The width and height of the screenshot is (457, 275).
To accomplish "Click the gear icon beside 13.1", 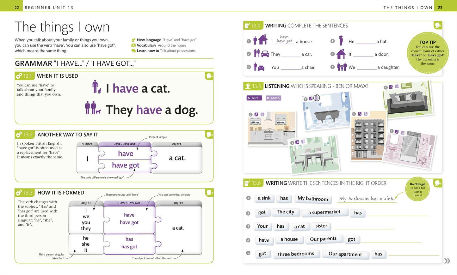I will pos(19,76).
